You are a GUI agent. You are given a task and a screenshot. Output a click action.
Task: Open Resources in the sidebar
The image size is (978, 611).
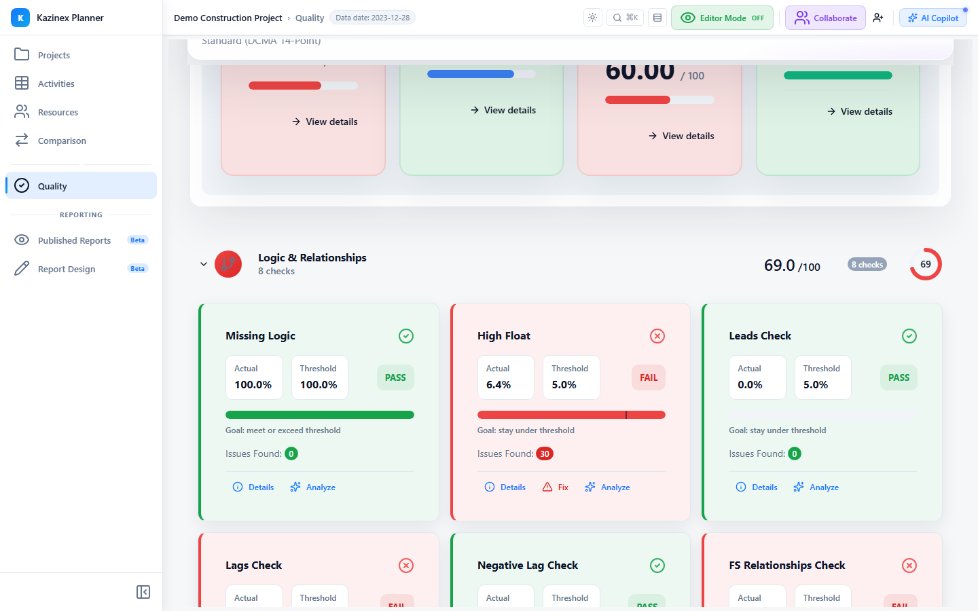click(81, 112)
